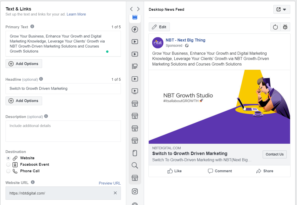Click the NBT Growth Studio ad image
Screen dimensions: 297x205
[219, 107]
